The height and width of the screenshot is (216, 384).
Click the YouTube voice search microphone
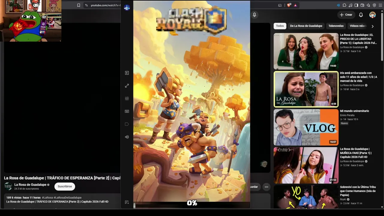coord(254,15)
